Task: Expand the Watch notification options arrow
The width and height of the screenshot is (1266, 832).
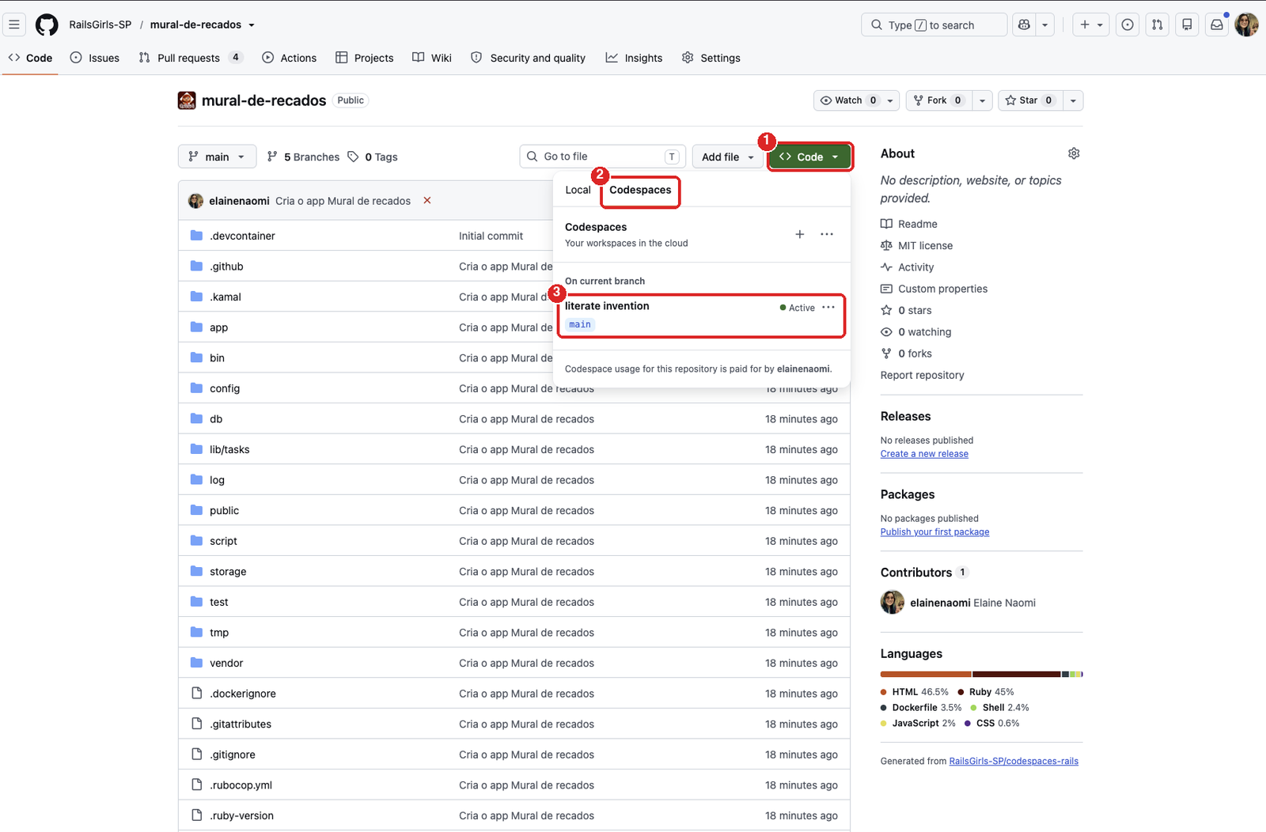Action: (x=890, y=100)
